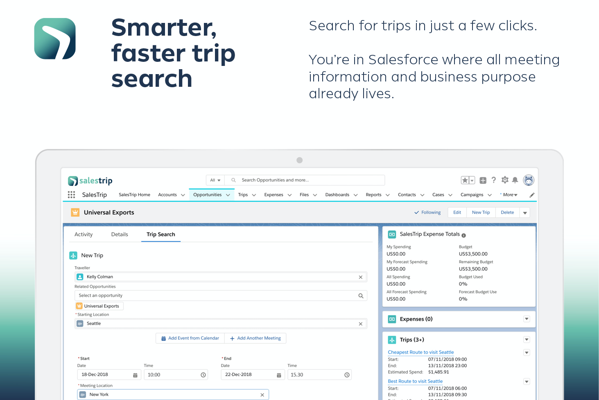Open the record actions dropdown beside Delete

pos(525,213)
